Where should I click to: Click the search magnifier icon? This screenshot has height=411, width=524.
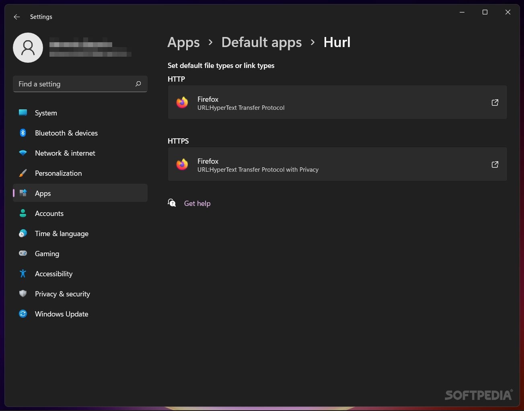tap(138, 84)
